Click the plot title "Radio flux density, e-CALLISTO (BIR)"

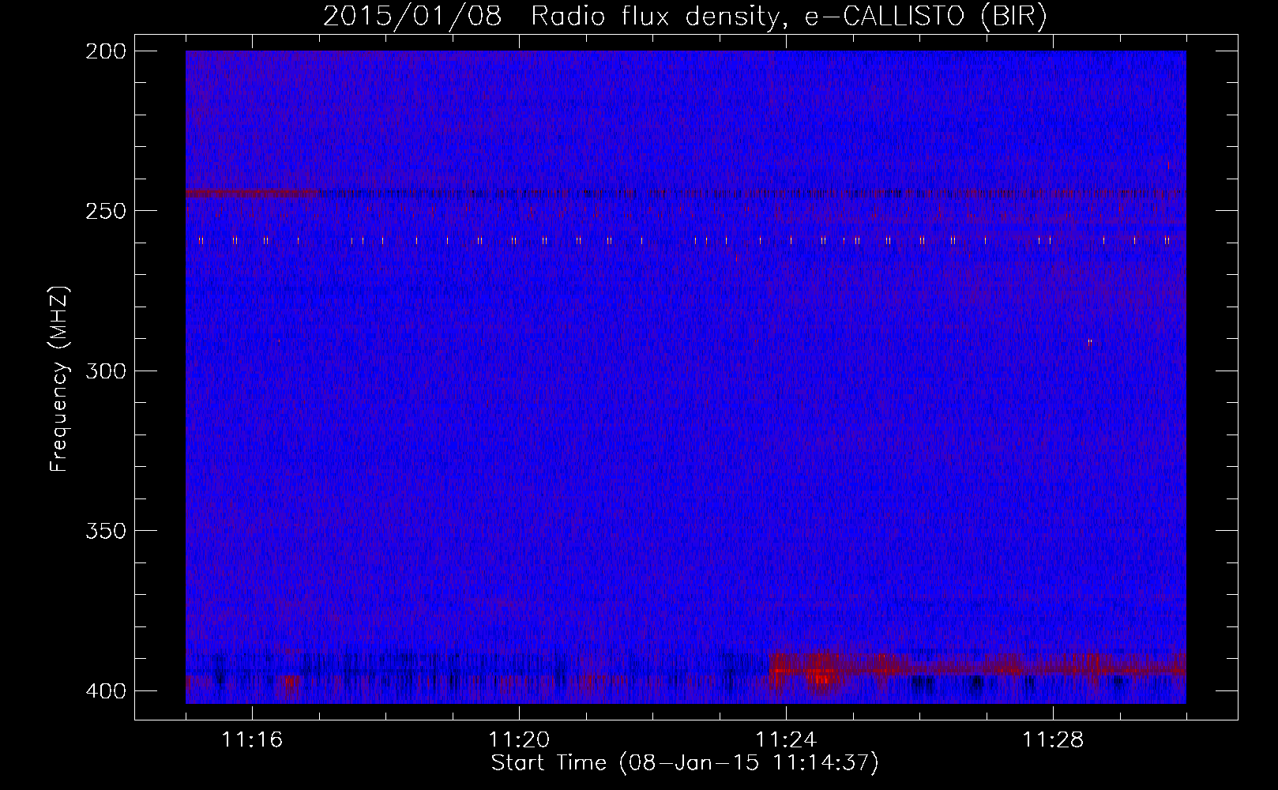tap(789, 16)
